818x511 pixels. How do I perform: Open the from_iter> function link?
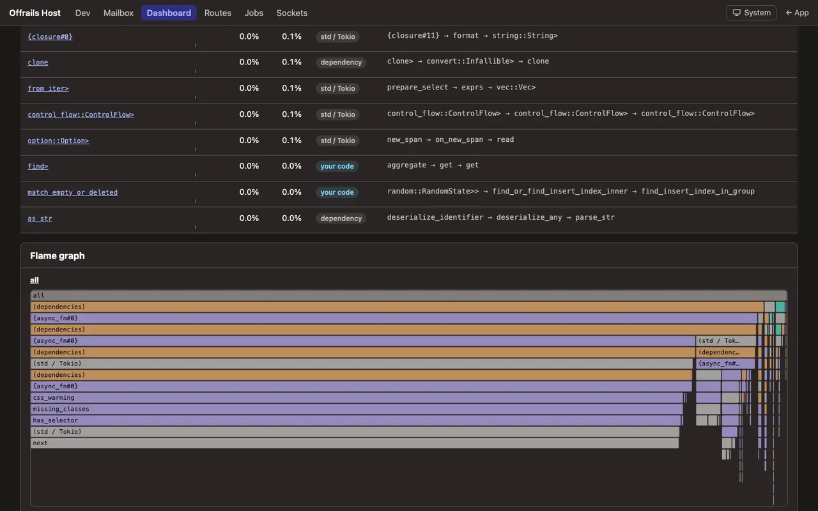point(48,88)
